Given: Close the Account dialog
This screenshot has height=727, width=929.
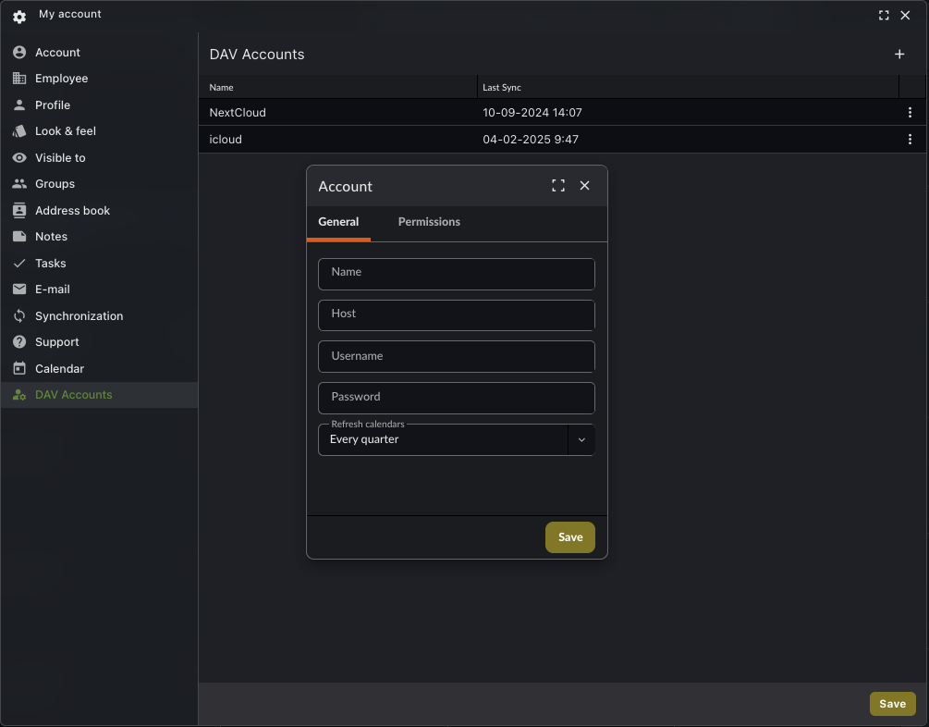Looking at the screenshot, I should click(x=585, y=186).
